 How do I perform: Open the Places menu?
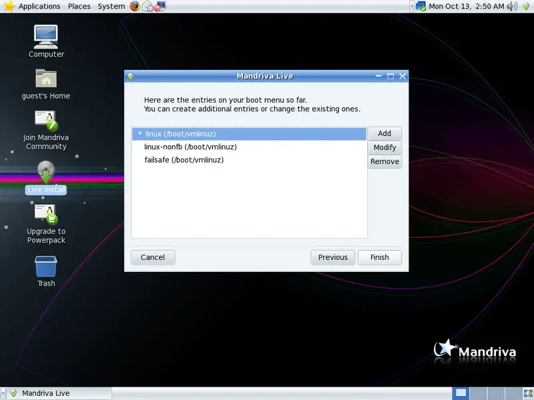point(79,6)
